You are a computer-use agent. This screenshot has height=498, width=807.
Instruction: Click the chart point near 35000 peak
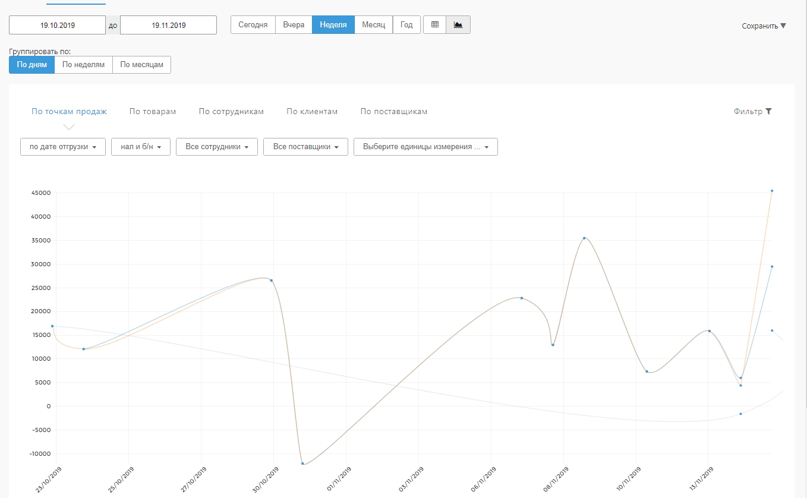(x=584, y=238)
